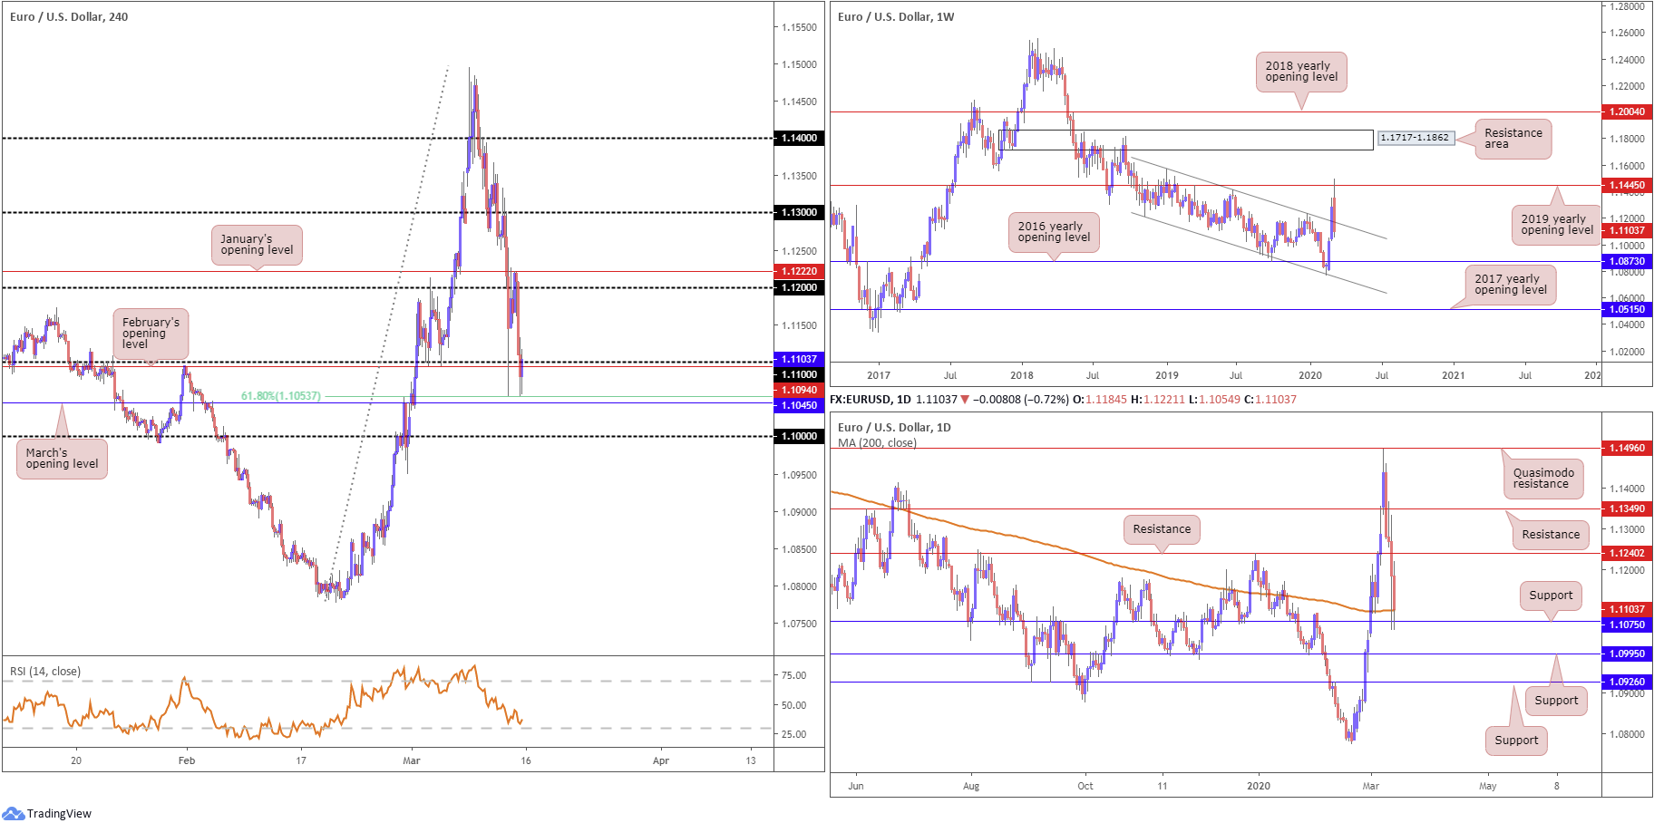The height and width of the screenshot is (823, 1654).
Task: Click the Oct label on daily time axis
Action: coord(1085,786)
